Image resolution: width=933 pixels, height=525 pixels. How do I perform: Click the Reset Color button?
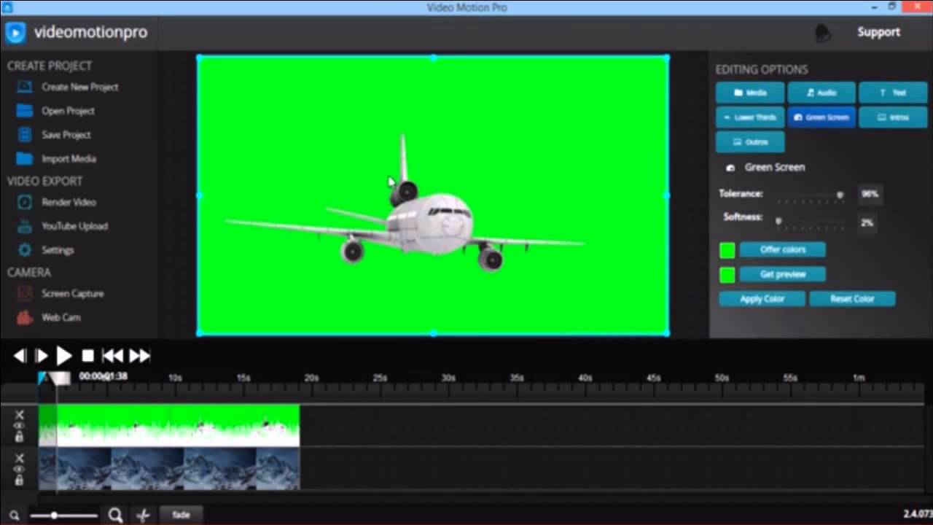click(852, 299)
